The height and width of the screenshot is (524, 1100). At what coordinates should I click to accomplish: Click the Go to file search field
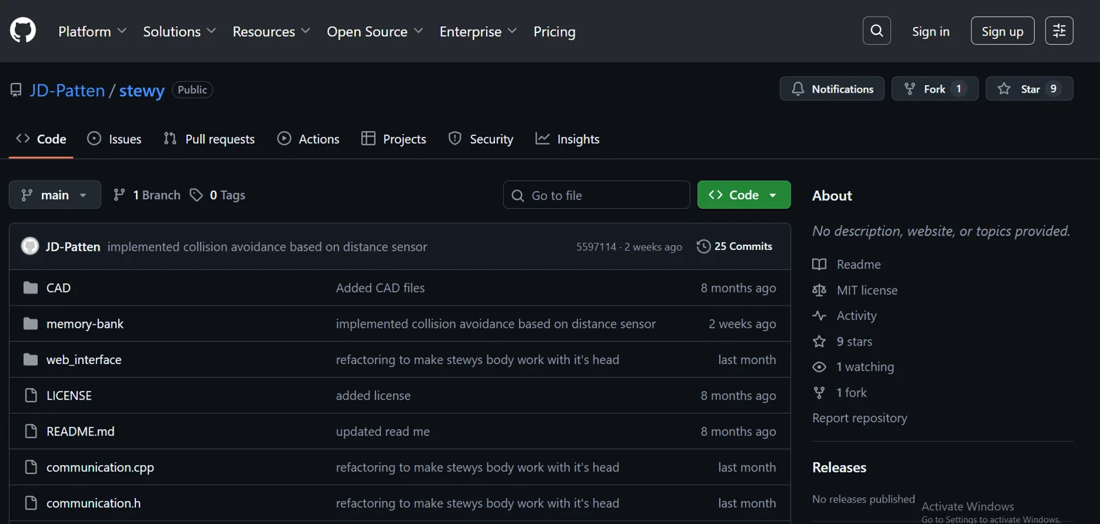(597, 195)
